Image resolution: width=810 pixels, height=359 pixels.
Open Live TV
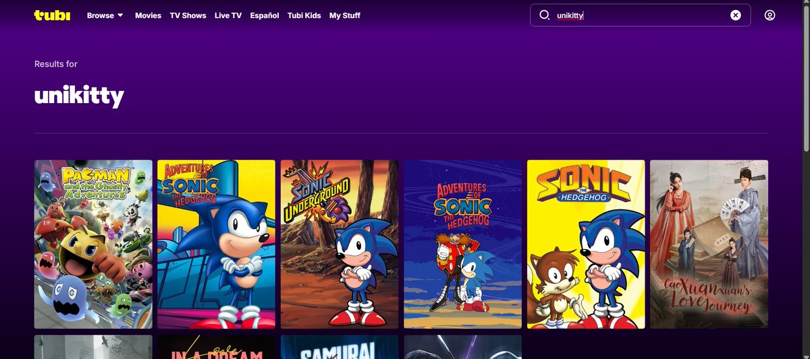coord(228,15)
